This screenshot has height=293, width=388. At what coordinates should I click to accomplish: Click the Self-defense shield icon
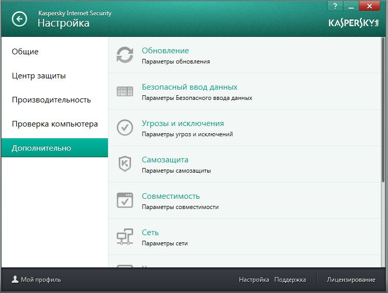[x=125, y=164]
